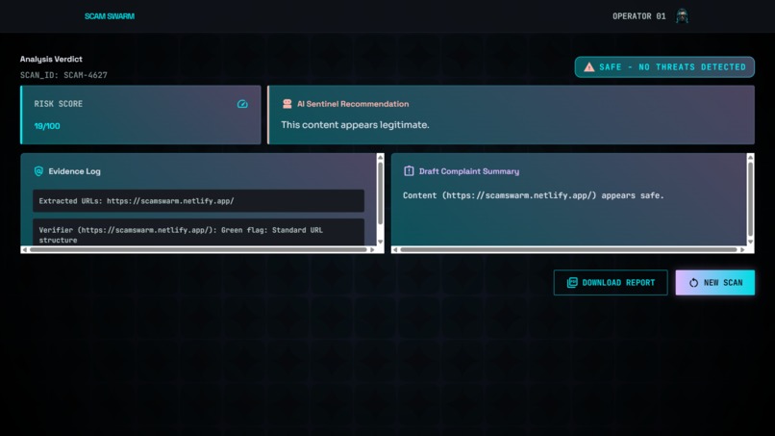Click the 'SCAN_ID: SCAM-4627' text
775x436 pixels.
point(63,75)
